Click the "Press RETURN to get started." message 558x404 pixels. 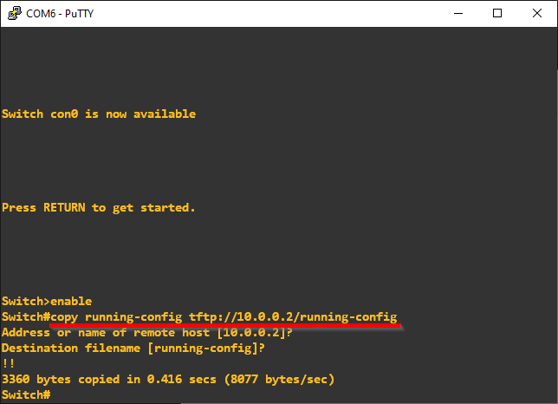tap(99, 207)
